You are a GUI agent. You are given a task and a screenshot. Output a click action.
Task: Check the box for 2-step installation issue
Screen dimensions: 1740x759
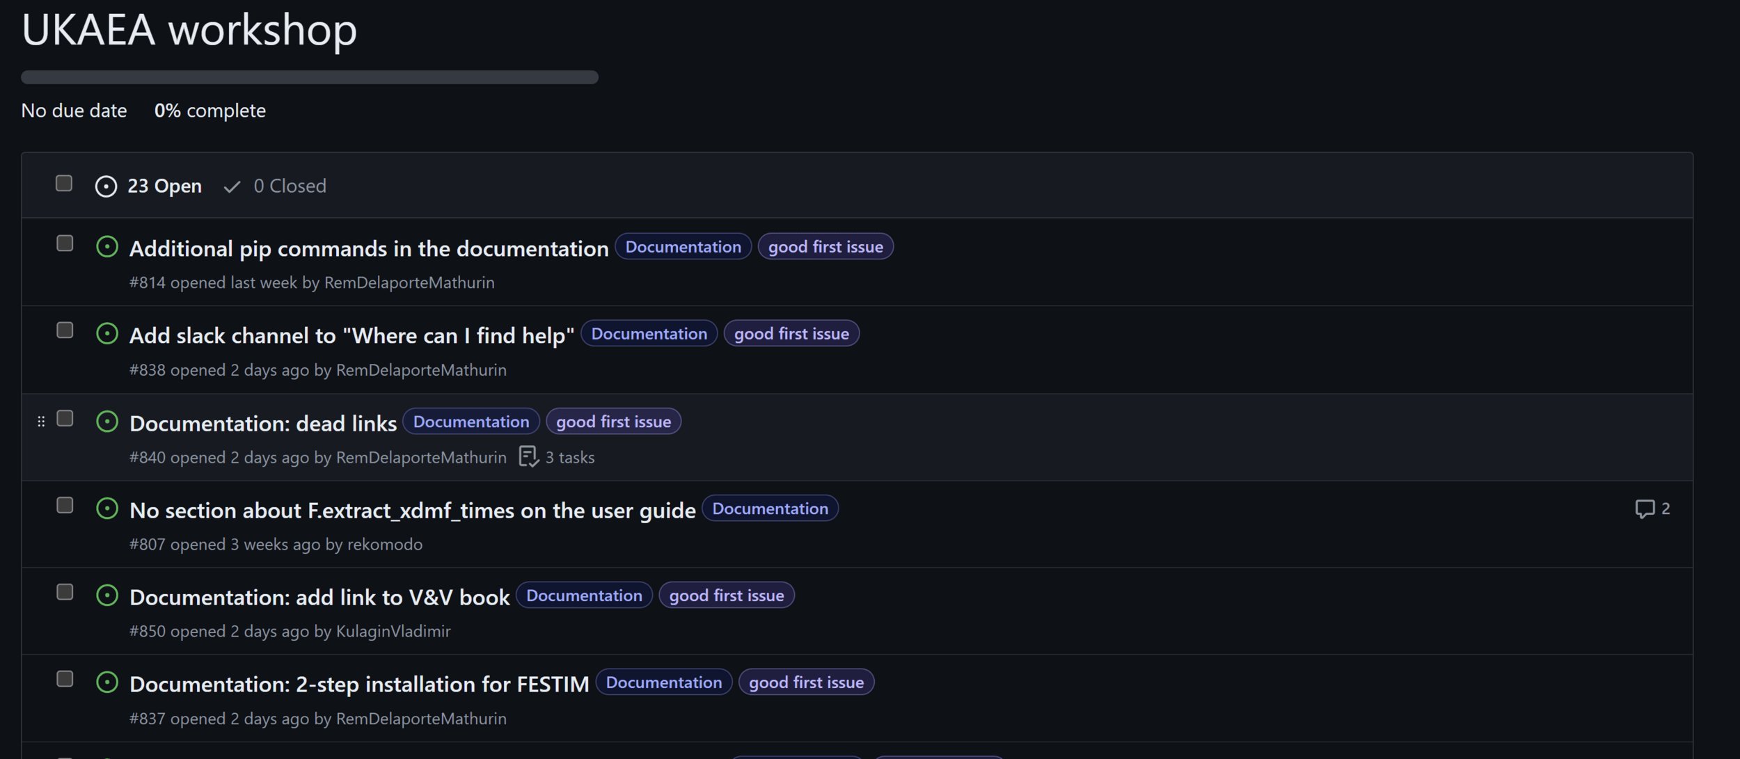tap(65, 679)
